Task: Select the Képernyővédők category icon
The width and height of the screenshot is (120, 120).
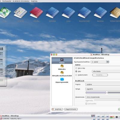Action: [x=62, y=79]
